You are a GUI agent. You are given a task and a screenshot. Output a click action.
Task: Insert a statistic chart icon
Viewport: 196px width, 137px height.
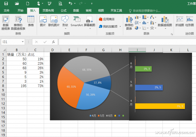[x=144, y=23]
